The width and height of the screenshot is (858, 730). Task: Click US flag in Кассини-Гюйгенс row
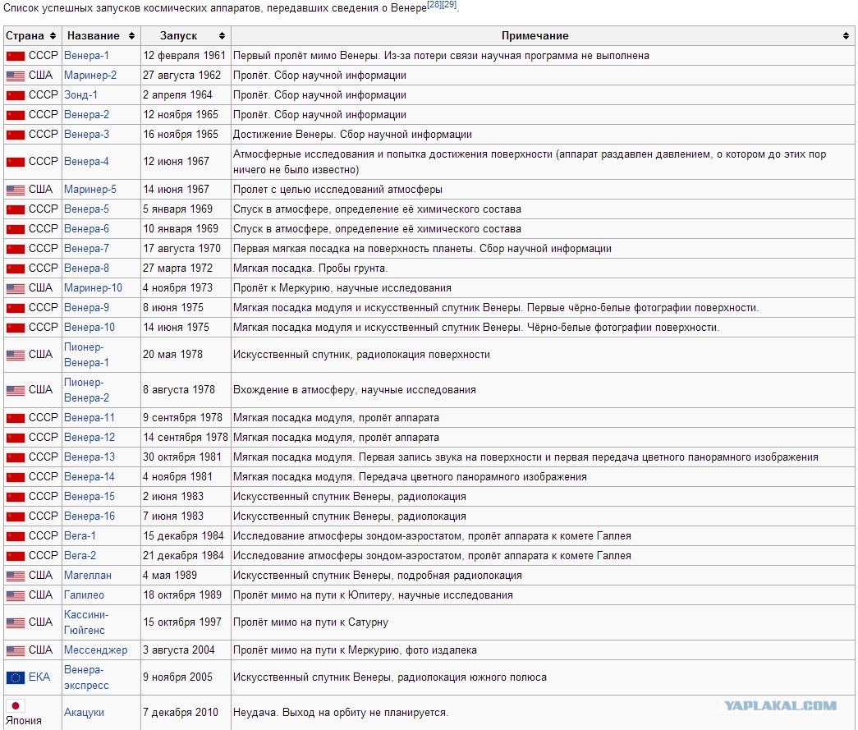click(16, 622)
